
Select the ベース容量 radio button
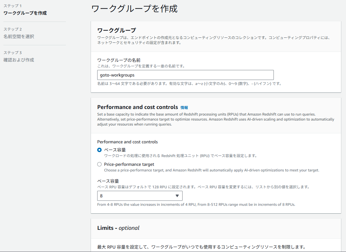coord(99,150)
